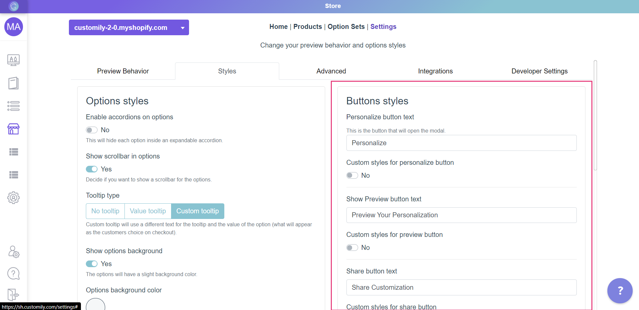Open the templates page icon in the sidebar

coord(13,83)
